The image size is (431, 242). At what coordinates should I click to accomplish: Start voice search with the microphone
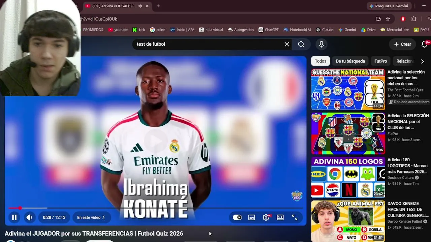pos(322,44)
